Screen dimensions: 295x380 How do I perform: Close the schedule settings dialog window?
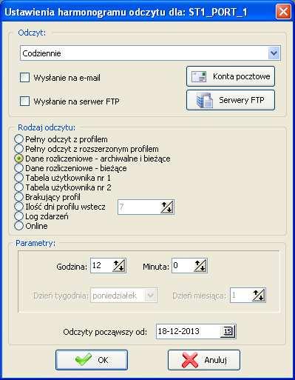[283, 11]
